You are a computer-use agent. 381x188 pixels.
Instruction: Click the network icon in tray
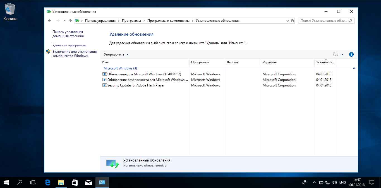click(x=327, y=182)
